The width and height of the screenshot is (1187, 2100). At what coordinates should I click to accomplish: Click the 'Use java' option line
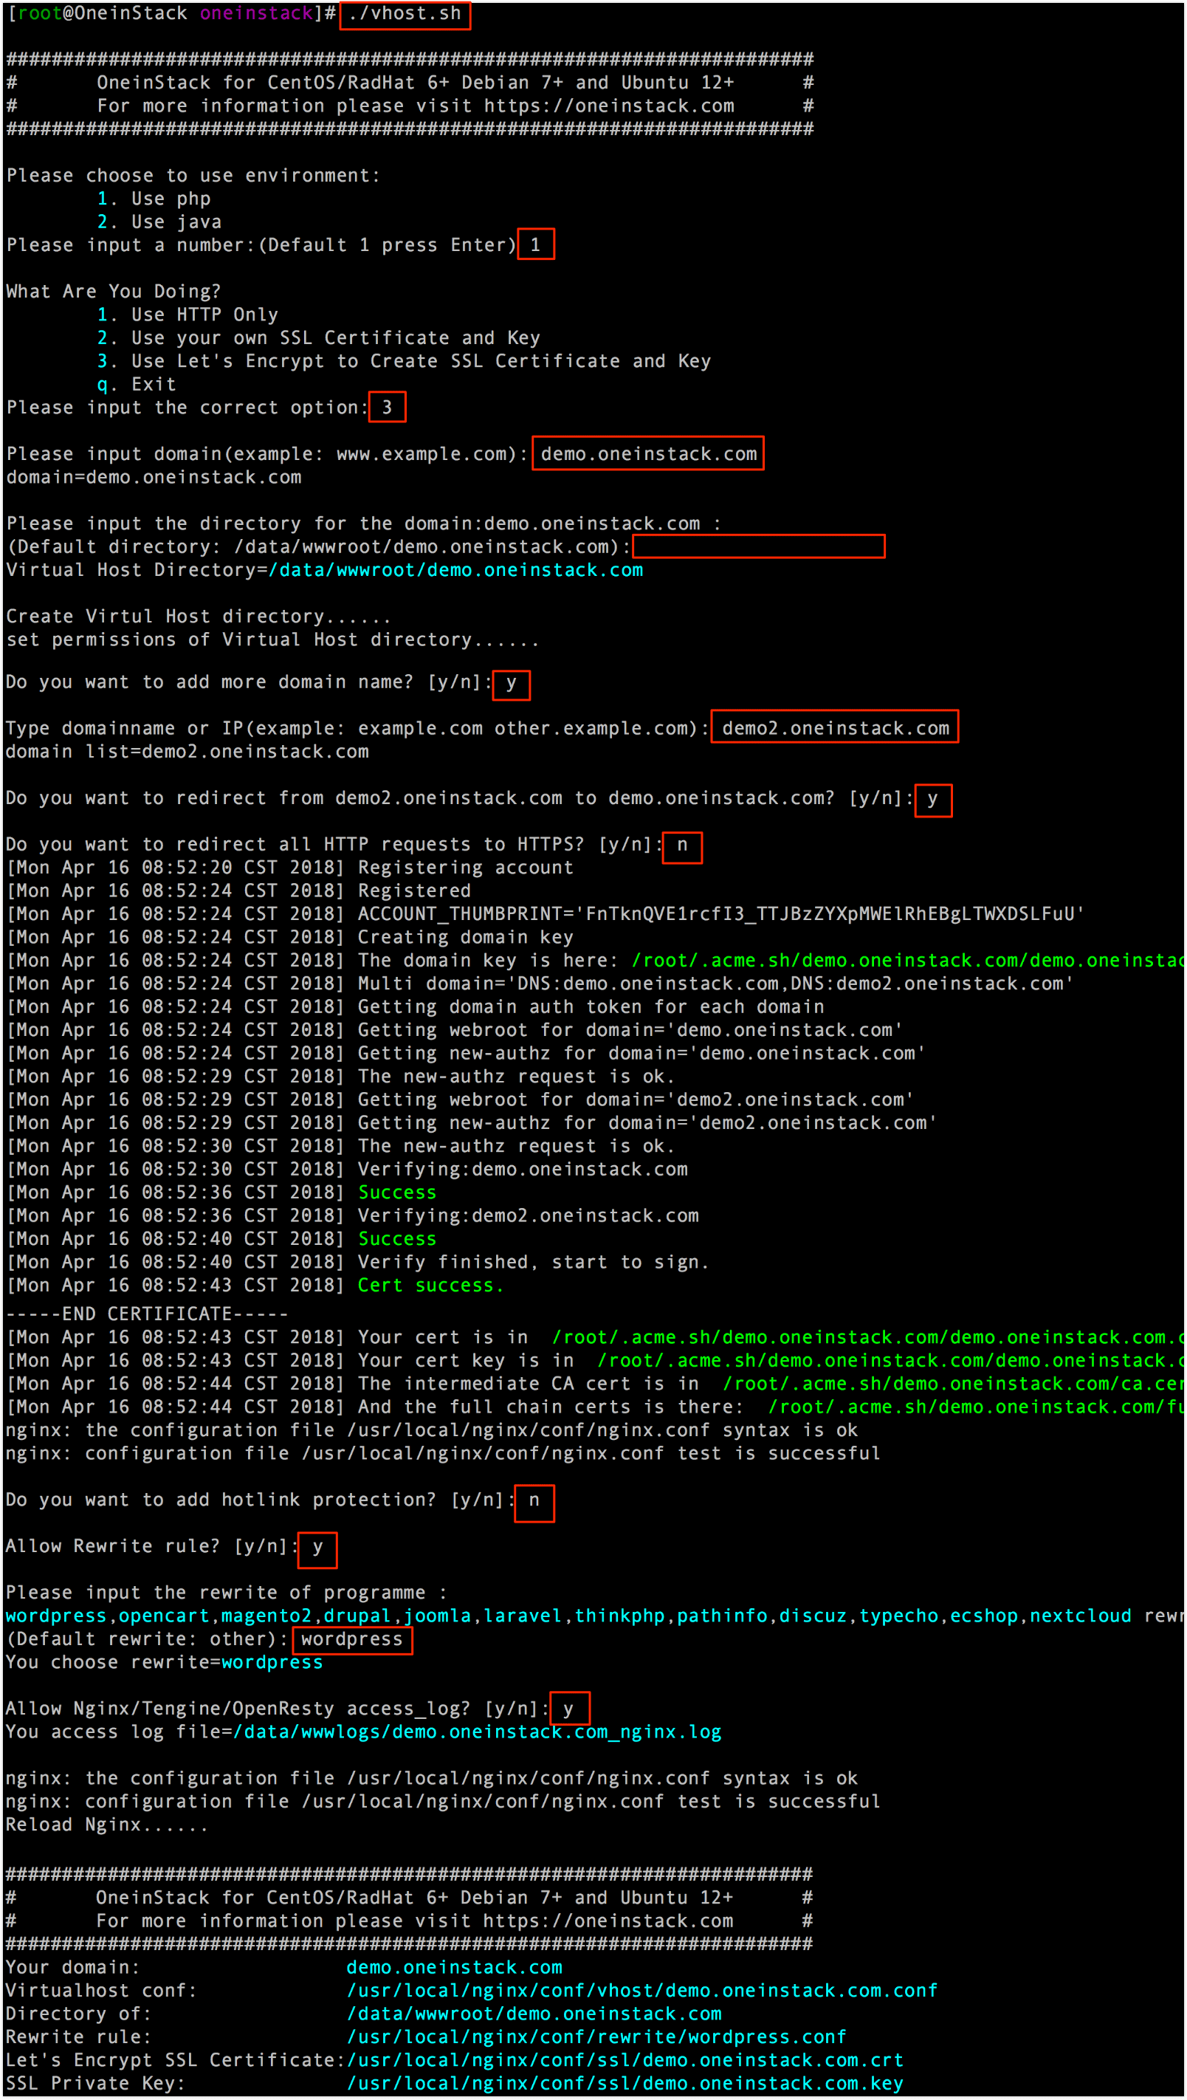(159, 222)
